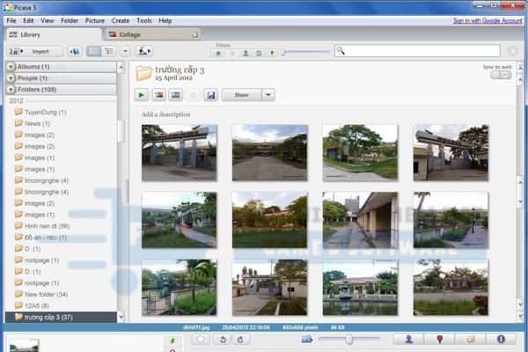528x352 pixels.
Task: Create a photo collage from folder
Action: (x=159, y=95)
